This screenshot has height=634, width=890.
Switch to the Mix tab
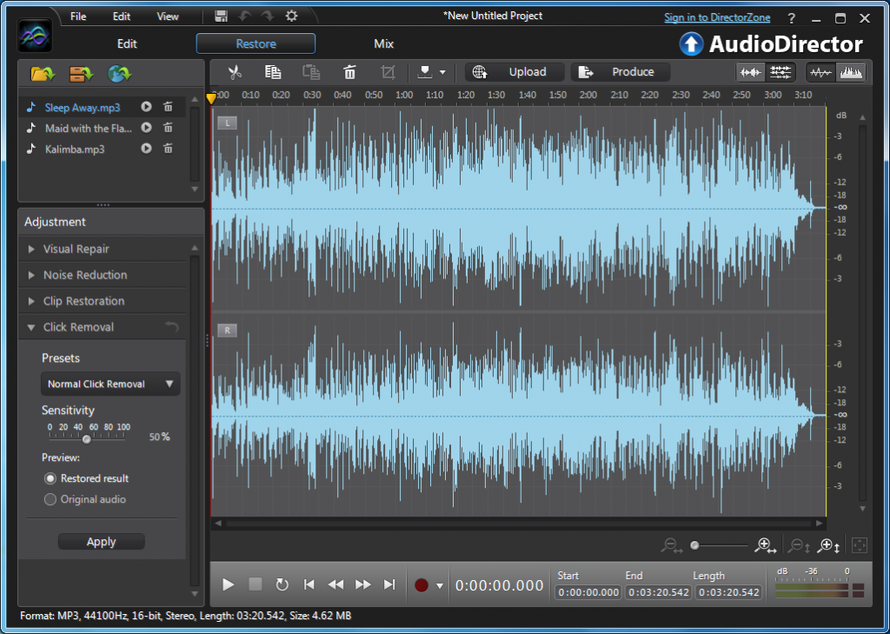(x=383, y=43)
